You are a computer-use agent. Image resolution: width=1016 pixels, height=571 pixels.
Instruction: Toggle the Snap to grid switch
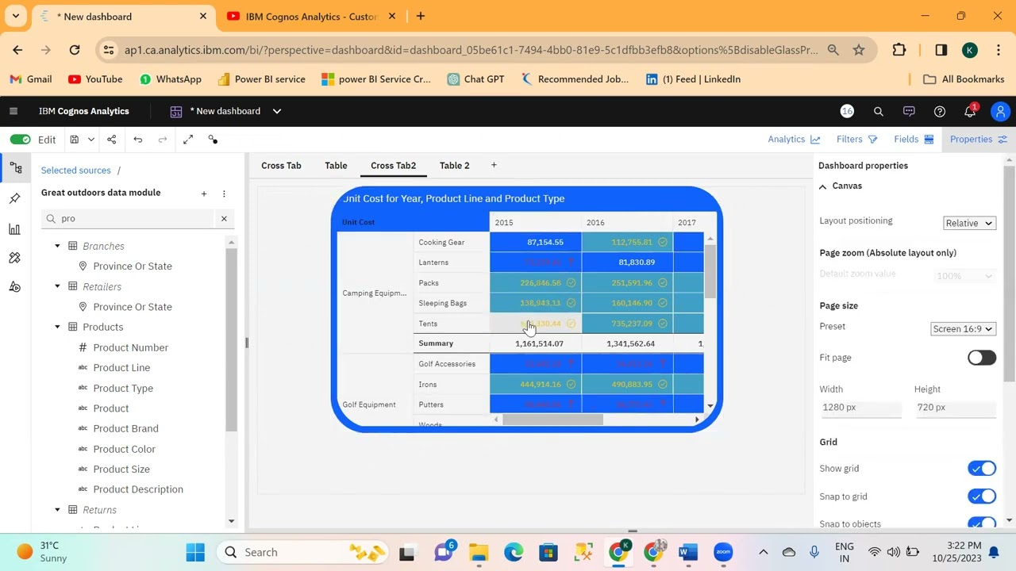point(982,496)
